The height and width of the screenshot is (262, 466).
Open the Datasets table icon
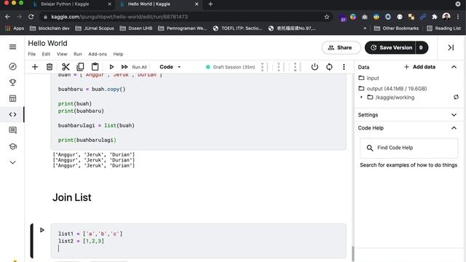click(x=12, y=98)
